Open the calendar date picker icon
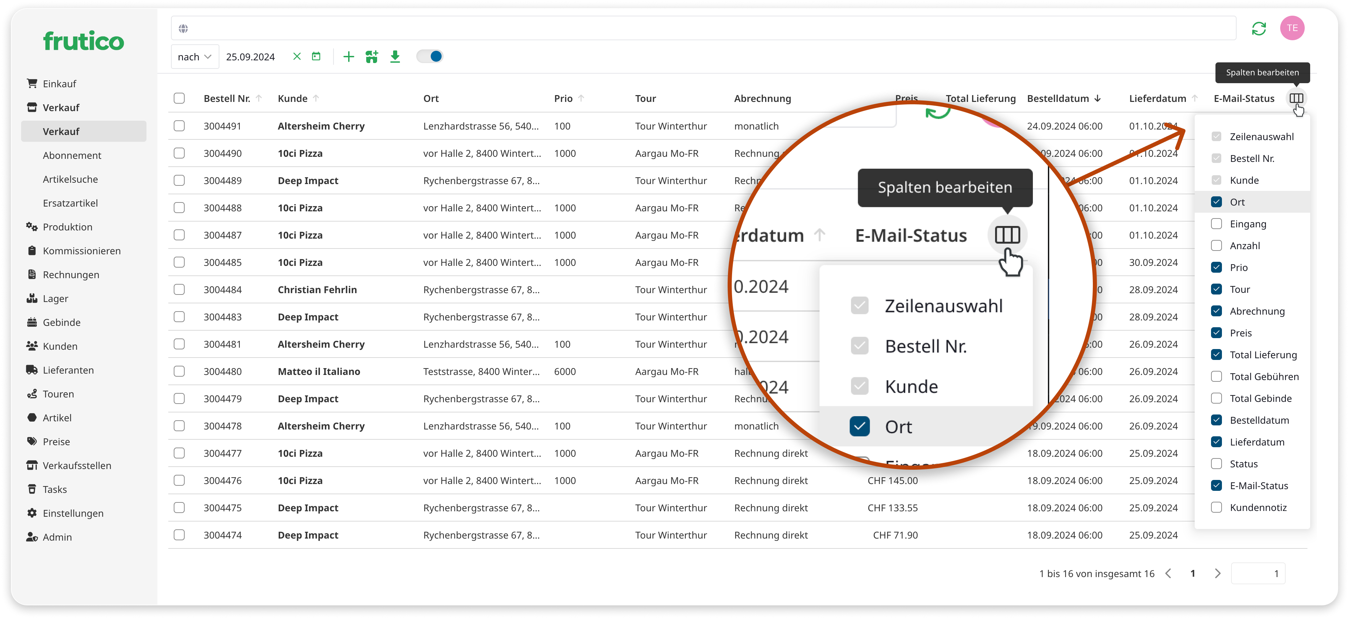Viewport: 1349px width, 619px height. [x=316, y=57]
